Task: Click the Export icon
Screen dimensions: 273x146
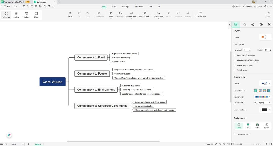Action: [268, 14]
